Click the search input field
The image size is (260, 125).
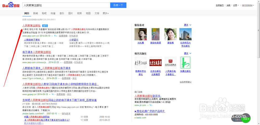point(66,5)
